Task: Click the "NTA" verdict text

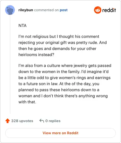Action: pyautogui.click(x=22, y=25)
